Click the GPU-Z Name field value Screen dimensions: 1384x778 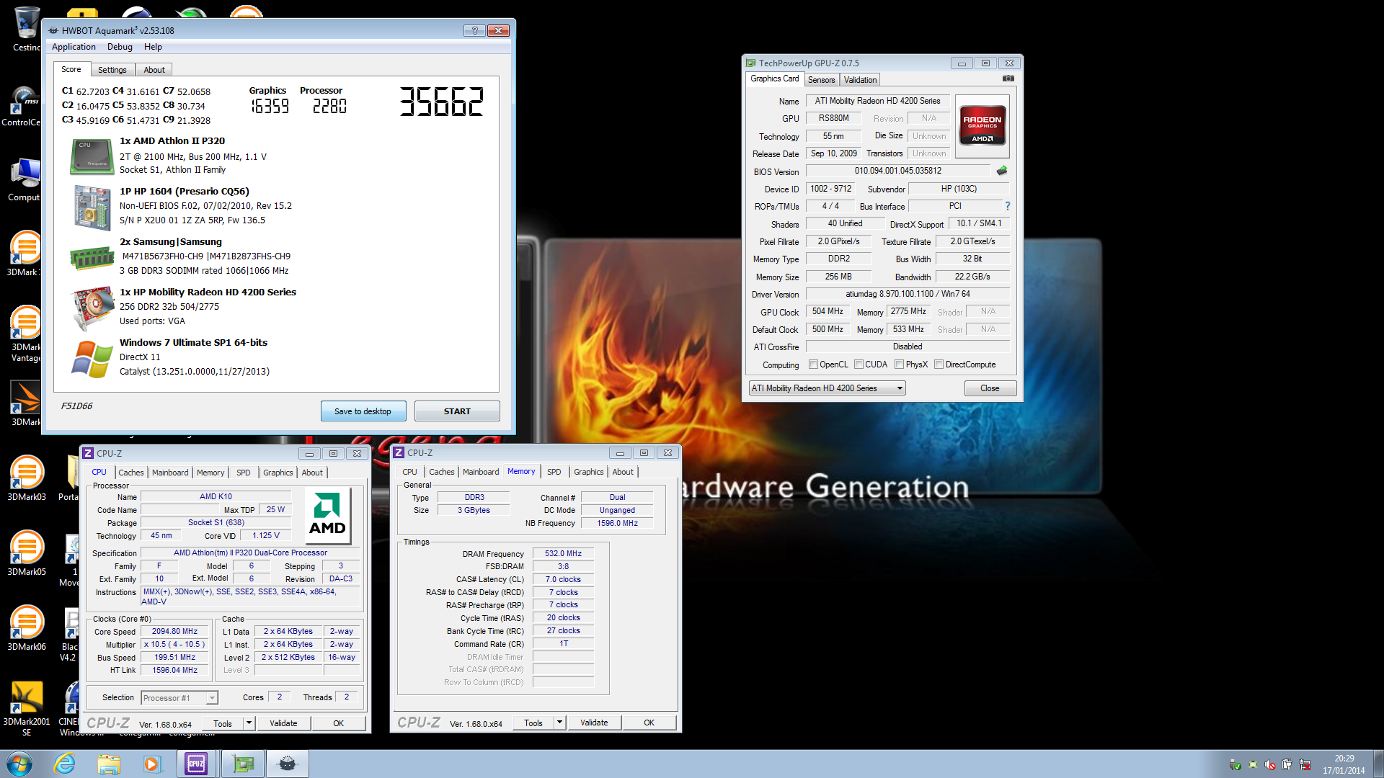[x=877, y=101]
